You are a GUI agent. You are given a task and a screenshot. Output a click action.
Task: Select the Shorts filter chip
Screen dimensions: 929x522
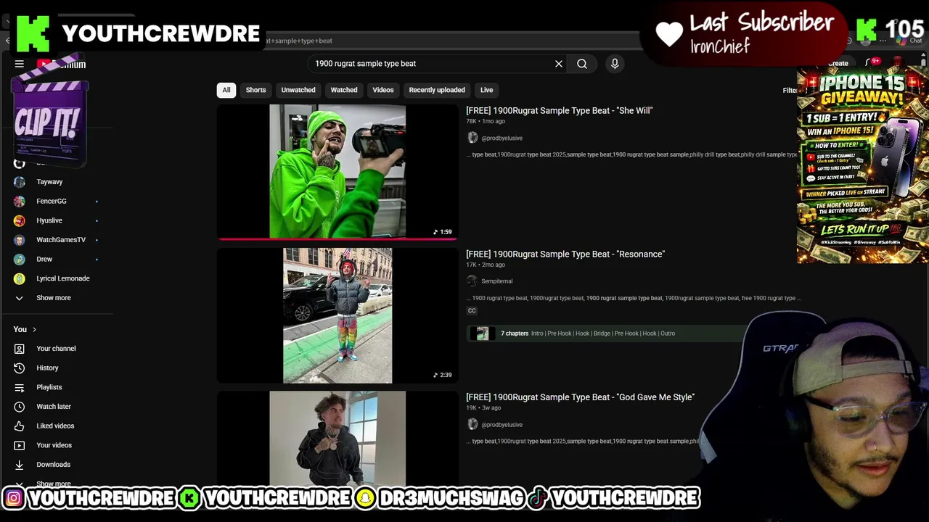(x=255, y=90)
